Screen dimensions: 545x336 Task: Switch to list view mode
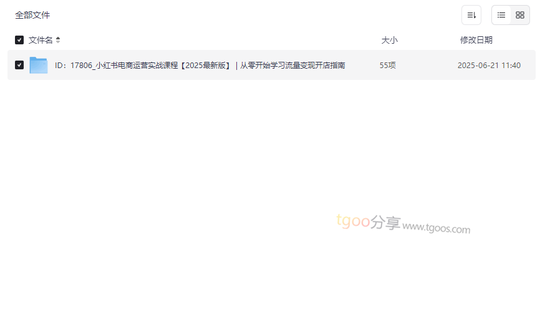coord(501,15)
